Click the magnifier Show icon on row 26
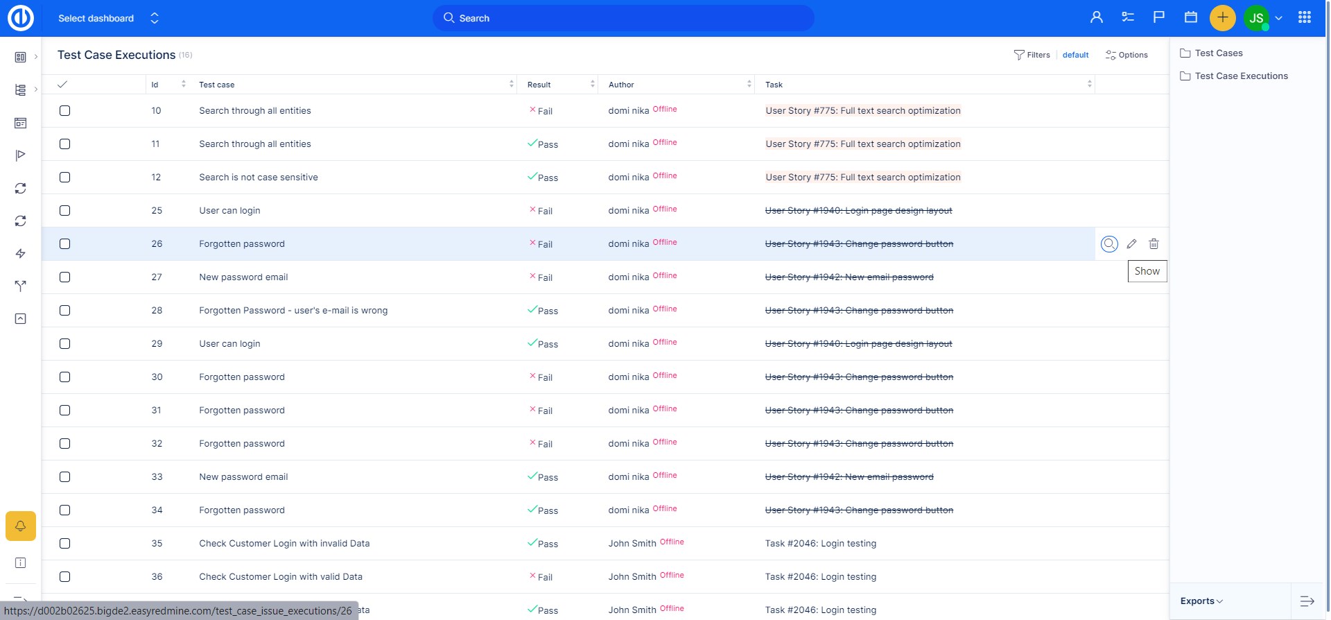The height and width of the screenshot is (620, 1331). pos(1109,244)
